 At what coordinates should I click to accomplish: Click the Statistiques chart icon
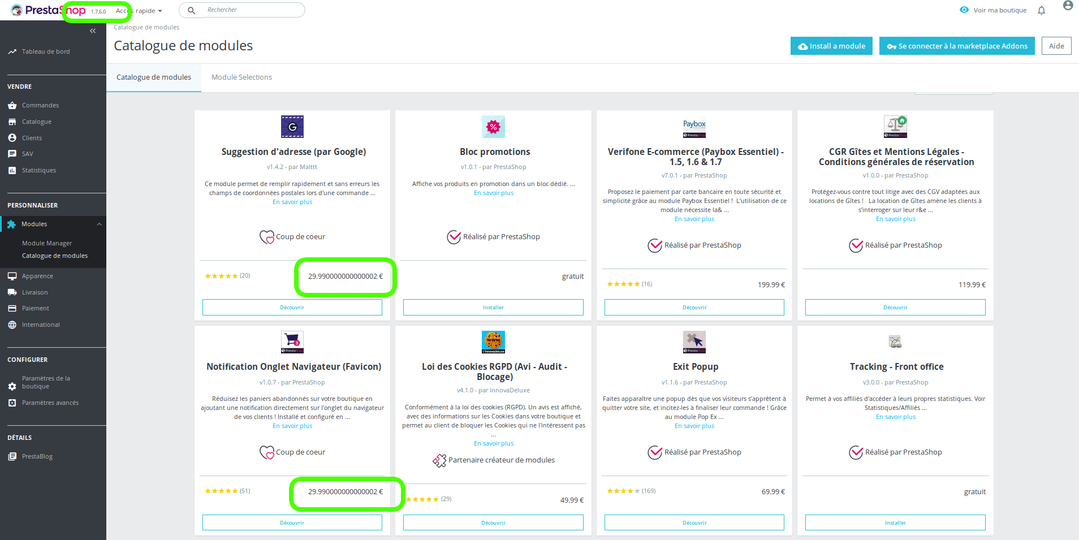[12, 170]
